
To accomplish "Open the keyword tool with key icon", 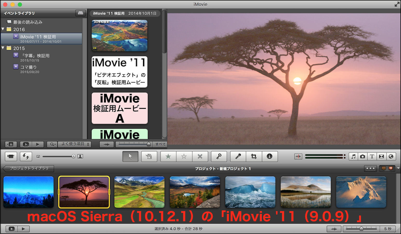I will click(x=219, y=156).
